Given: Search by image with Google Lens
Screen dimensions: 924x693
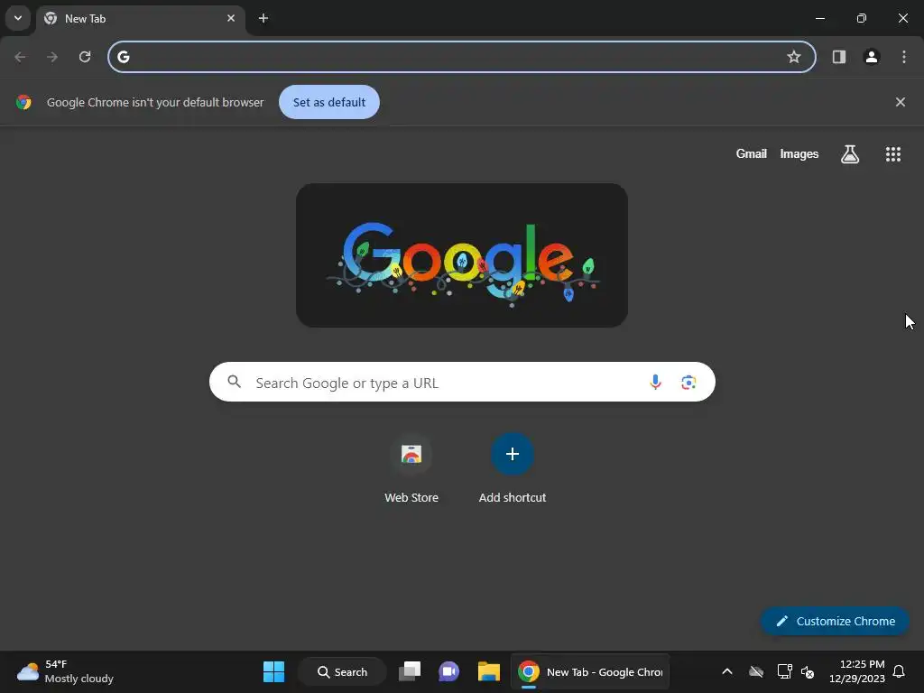Looking at the screenshot, I should pyautogui.click(x=688, y=382).
